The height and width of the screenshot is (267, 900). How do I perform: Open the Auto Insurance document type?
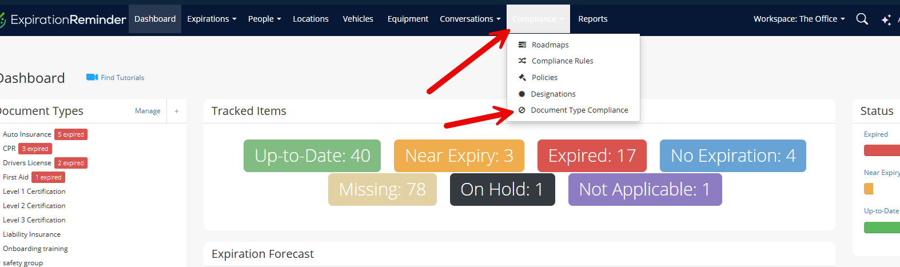(27, 134)
